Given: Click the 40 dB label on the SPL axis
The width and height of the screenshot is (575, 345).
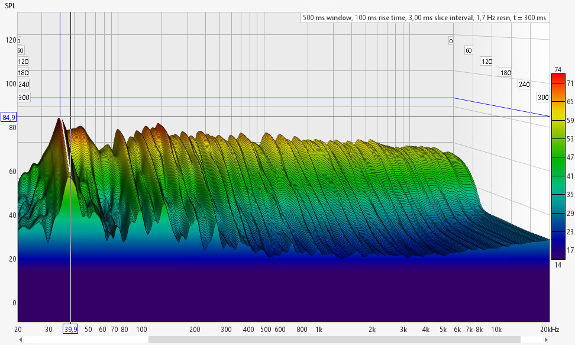Looking at the screenshot, I should pos(12,215).
